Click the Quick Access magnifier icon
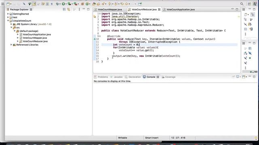The height and width of the screenshot is (145, 259). [242, 4]
